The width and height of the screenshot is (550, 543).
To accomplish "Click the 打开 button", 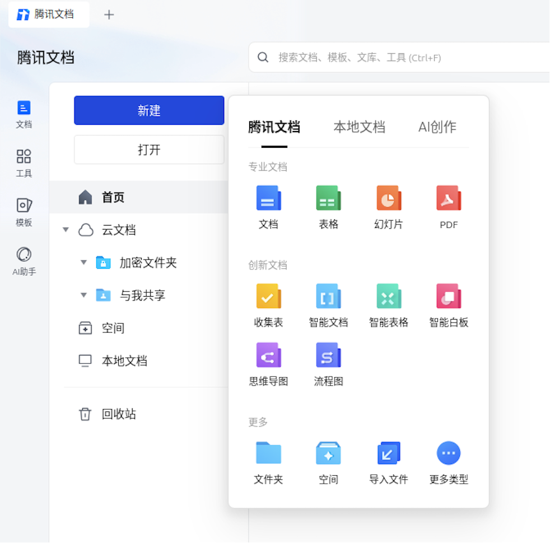I will tap(149, 149).
